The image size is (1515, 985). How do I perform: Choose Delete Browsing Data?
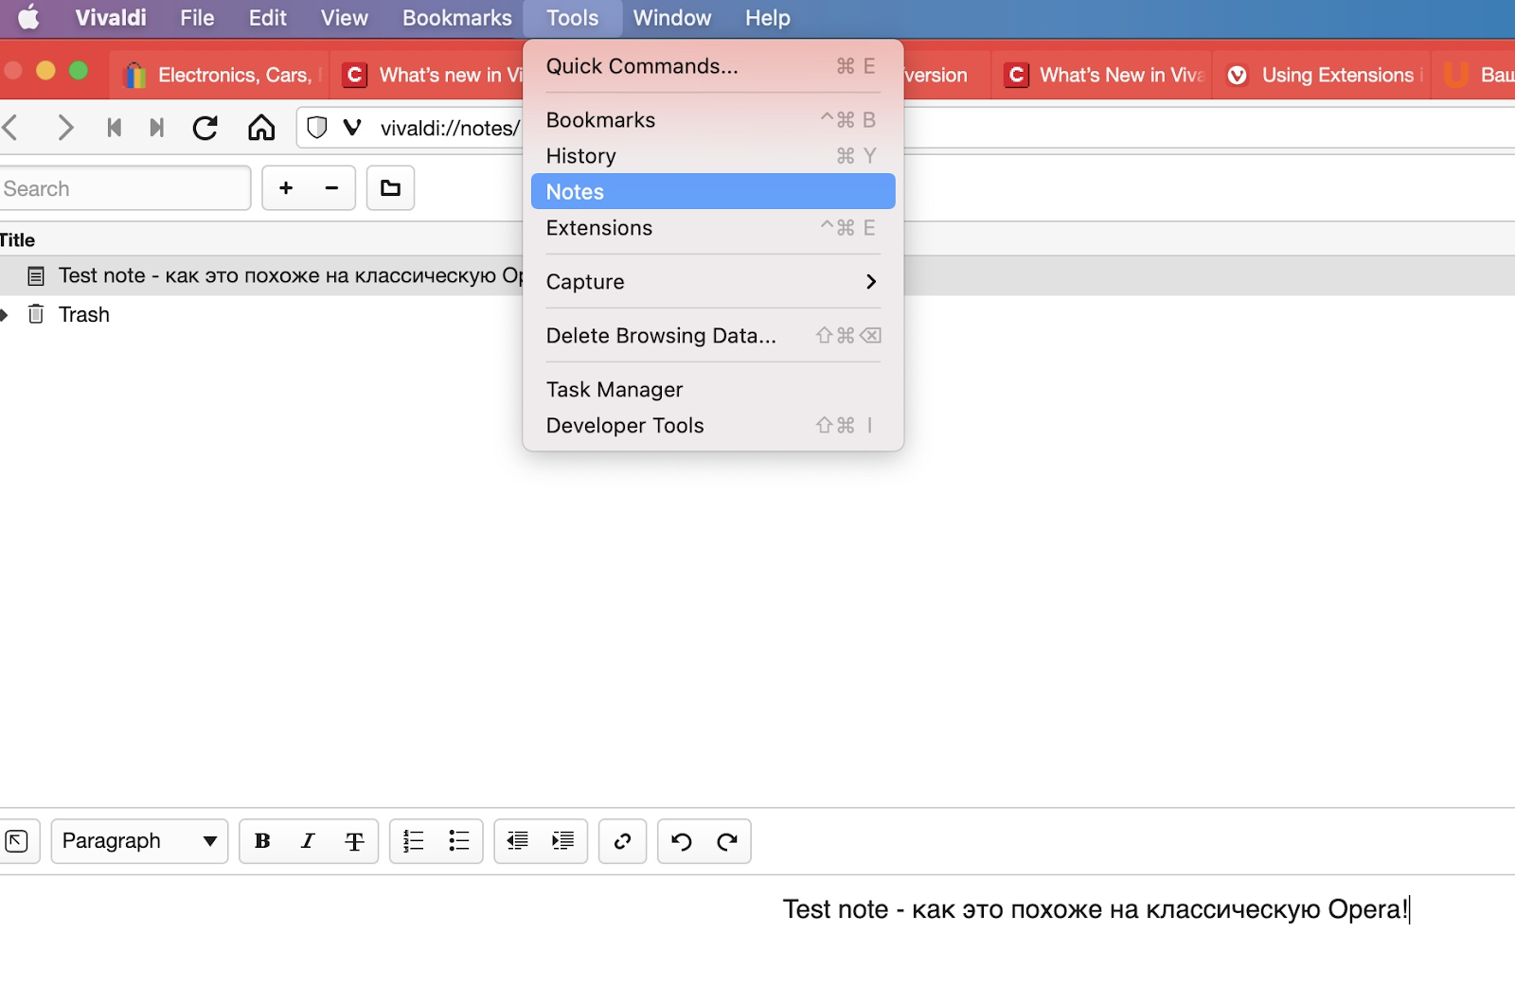coord(713,336)
